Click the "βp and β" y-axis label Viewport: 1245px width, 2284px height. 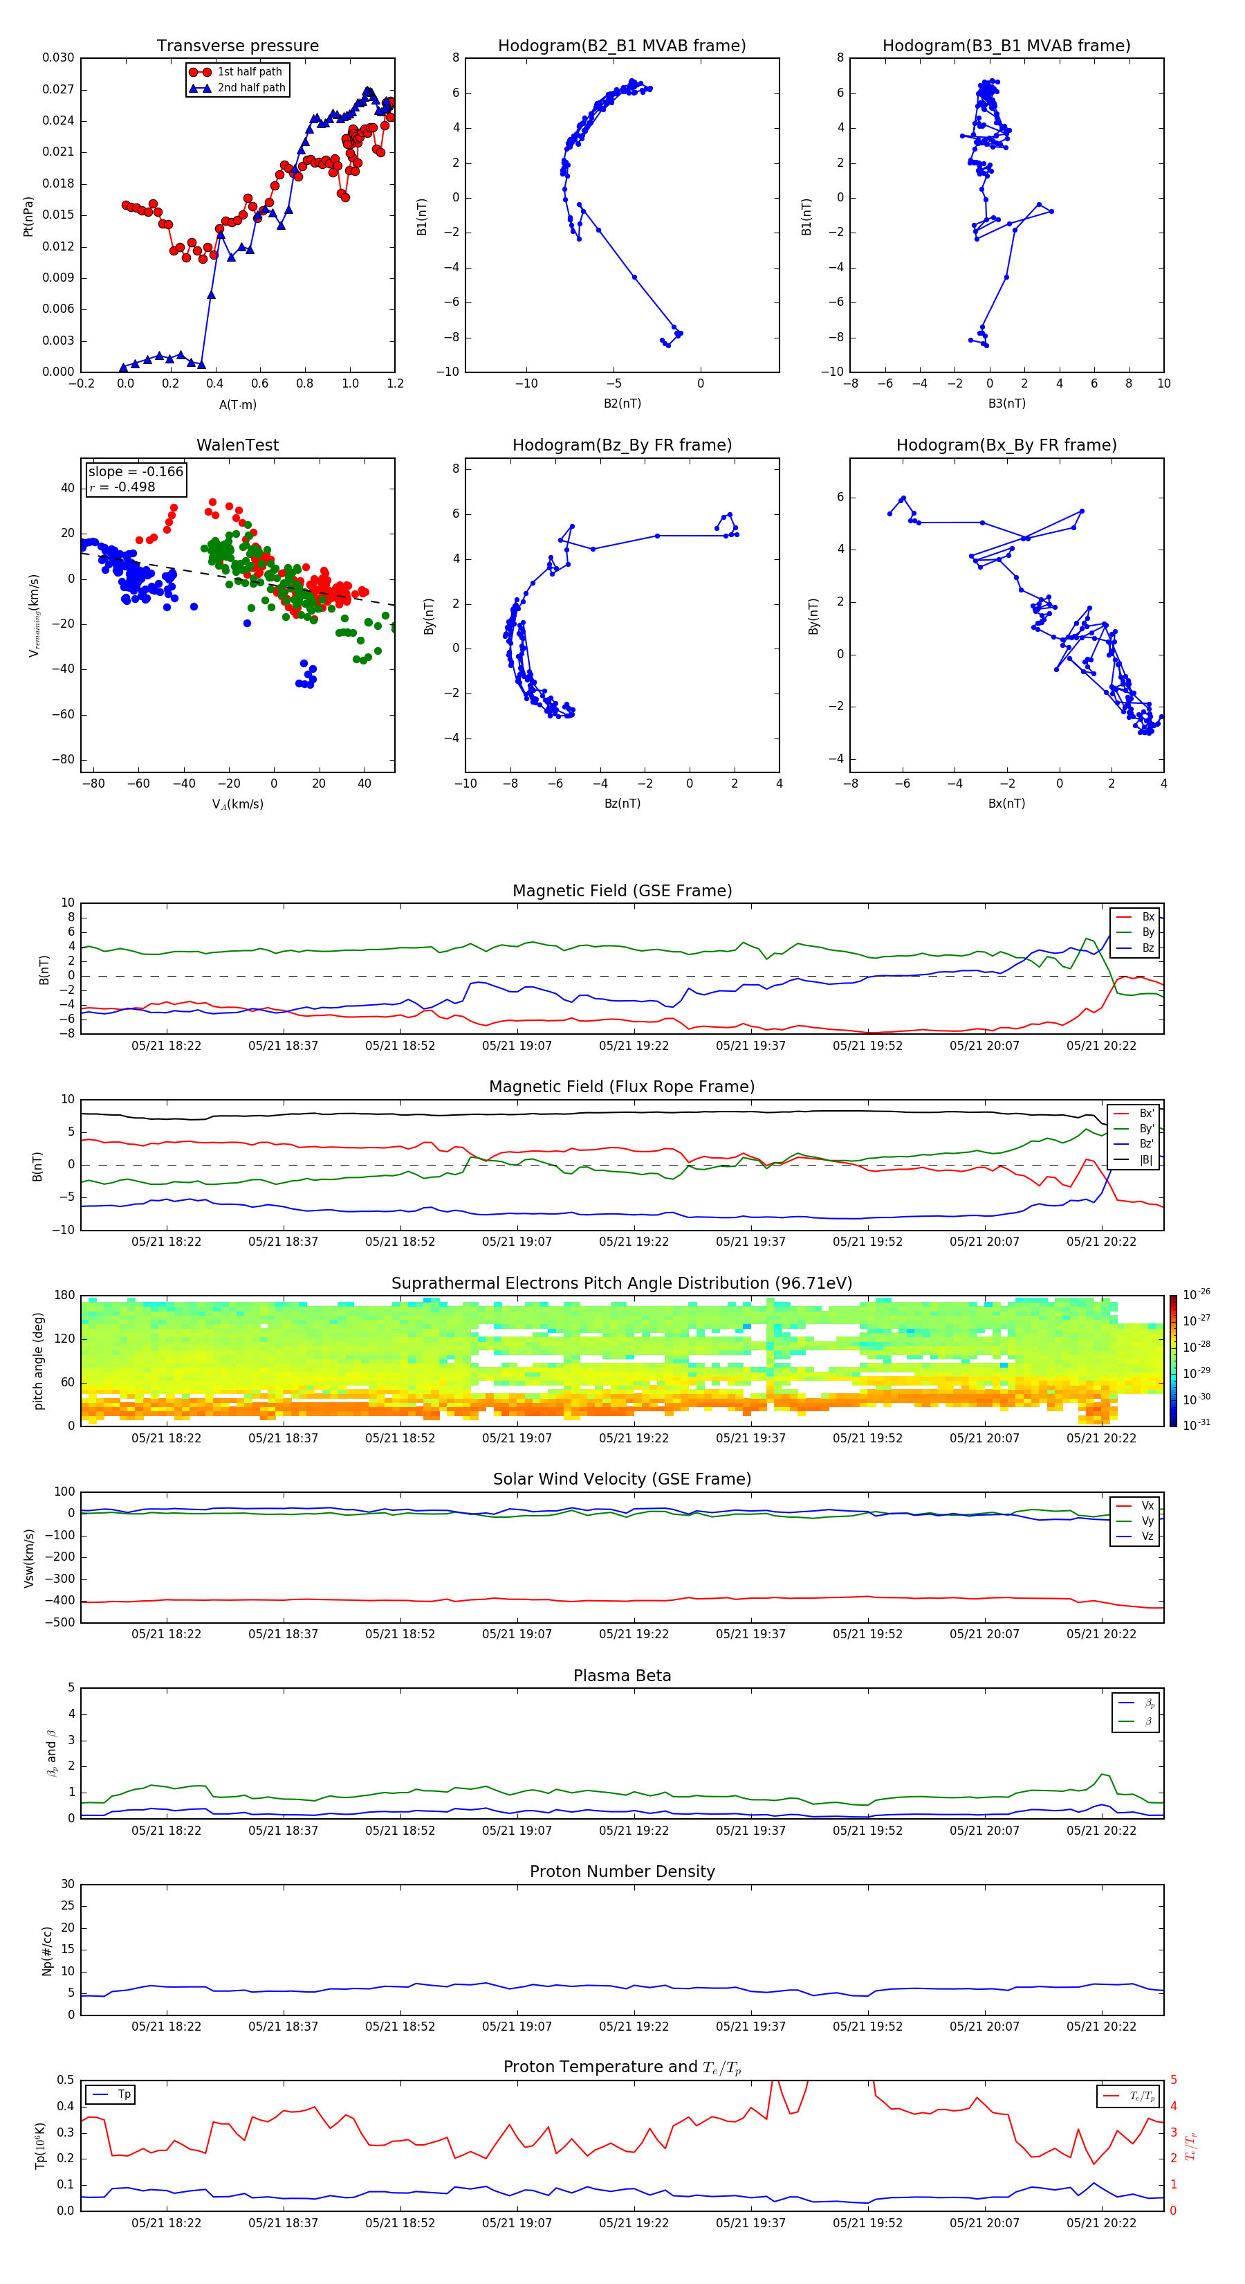(x=51, y=1753)
